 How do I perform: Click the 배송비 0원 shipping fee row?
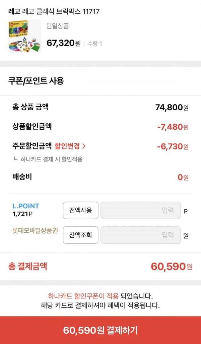click(x=100, y=177)
